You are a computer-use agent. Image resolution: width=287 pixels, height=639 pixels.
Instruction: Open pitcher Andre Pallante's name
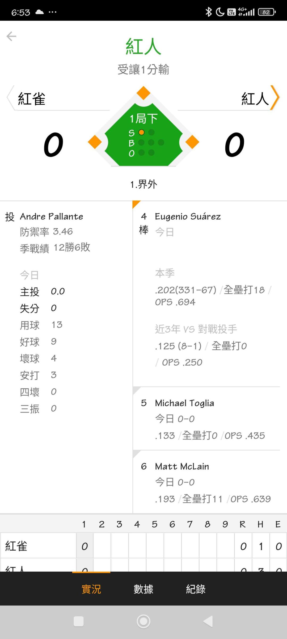click(x=52, y=216)
